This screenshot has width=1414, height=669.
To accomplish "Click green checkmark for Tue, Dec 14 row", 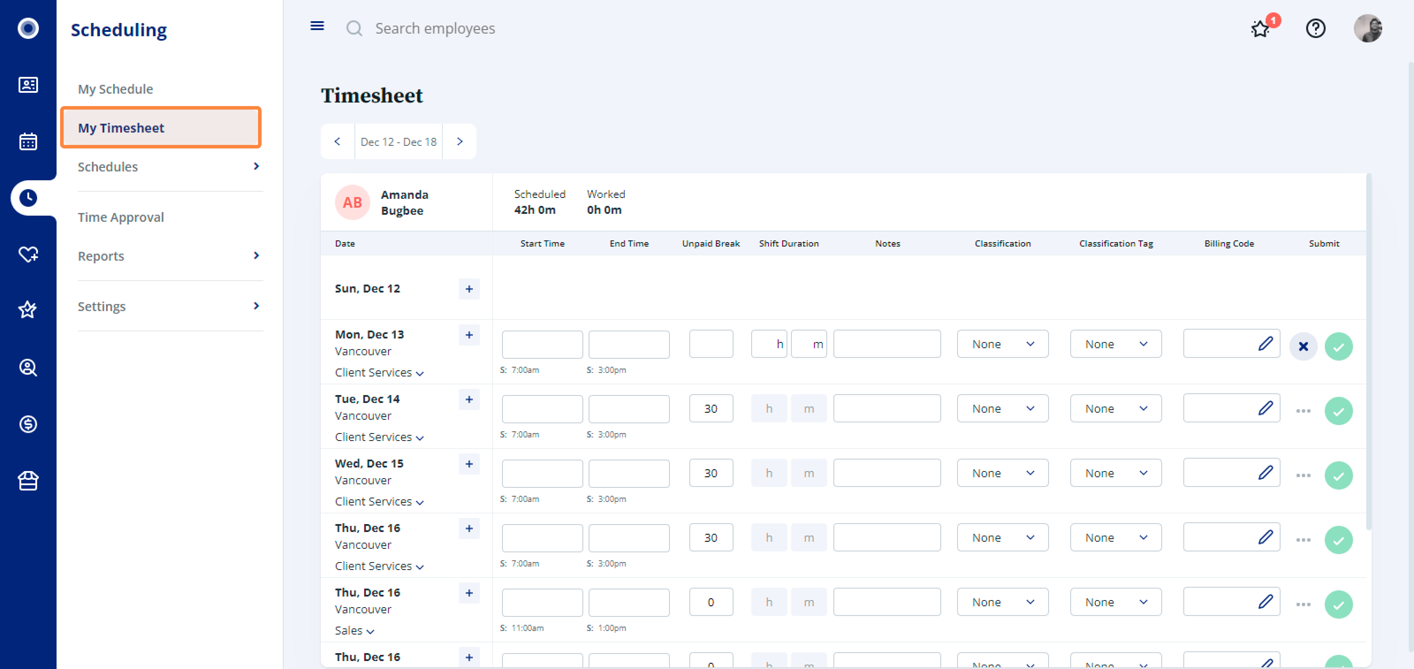I will click(x=1338, y=411).
